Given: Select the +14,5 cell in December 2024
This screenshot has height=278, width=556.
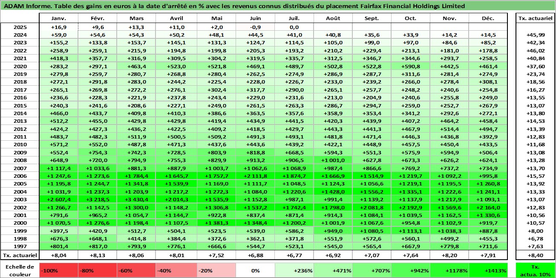Looking at the screenshot, I should [x=488, y=35].
